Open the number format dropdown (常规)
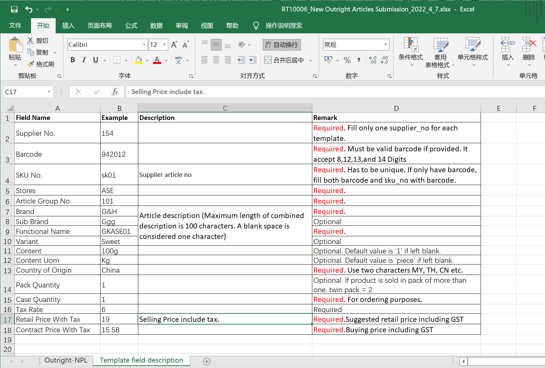The width and height of the screenshot is (545, 368). point(385,45)
